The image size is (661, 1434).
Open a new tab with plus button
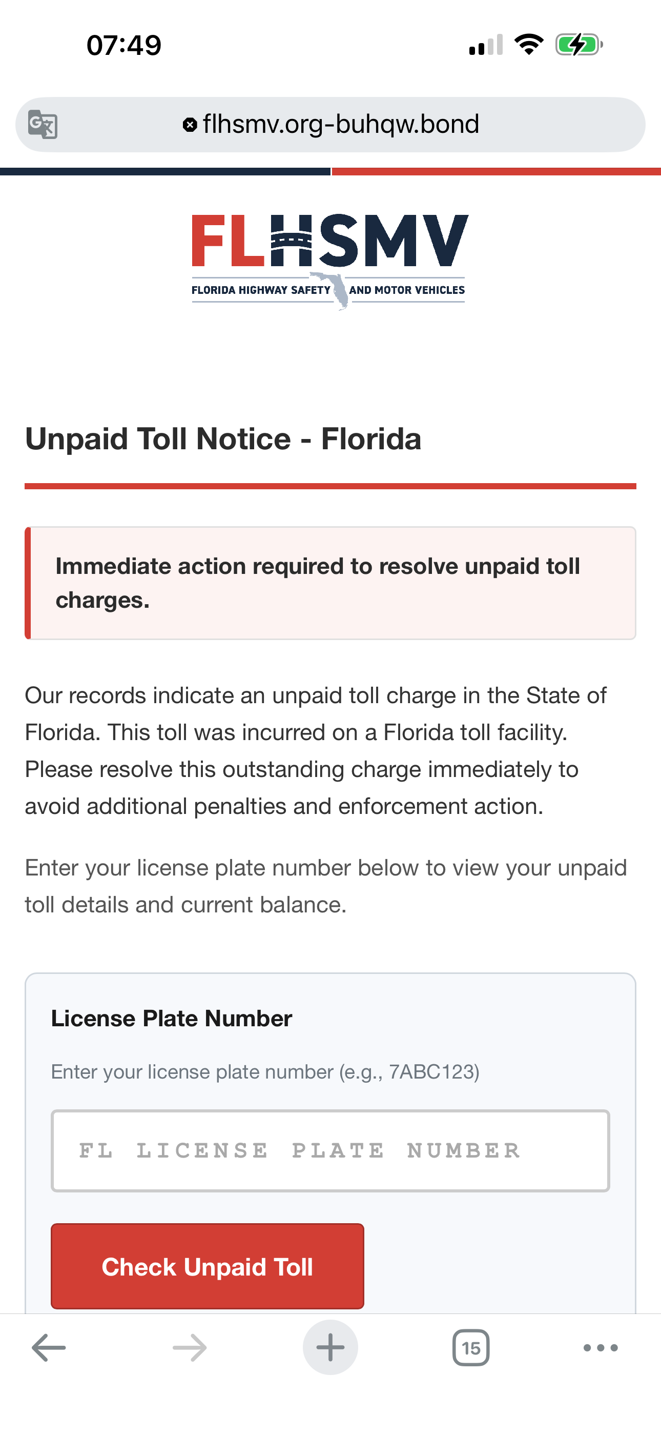click(x=330, y=1348)
